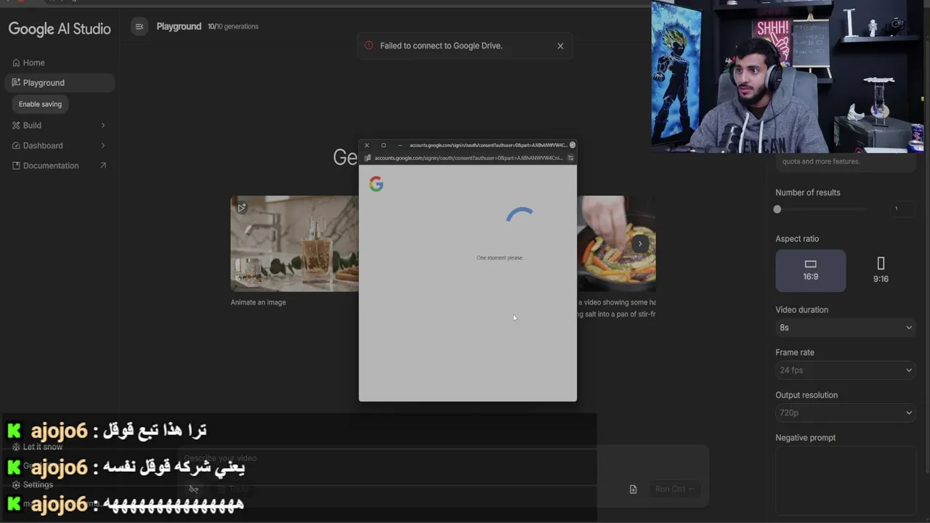Image resolution: width=930 pixels, height=523 pixels.
Task: Maximize the Google sign-in popup window
Action: pos(384,145)
